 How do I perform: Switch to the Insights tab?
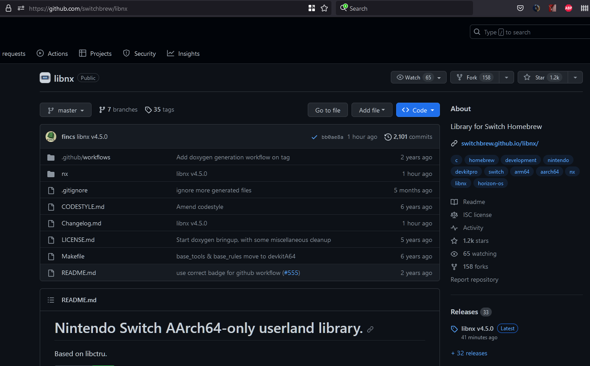tap(183, 54)
